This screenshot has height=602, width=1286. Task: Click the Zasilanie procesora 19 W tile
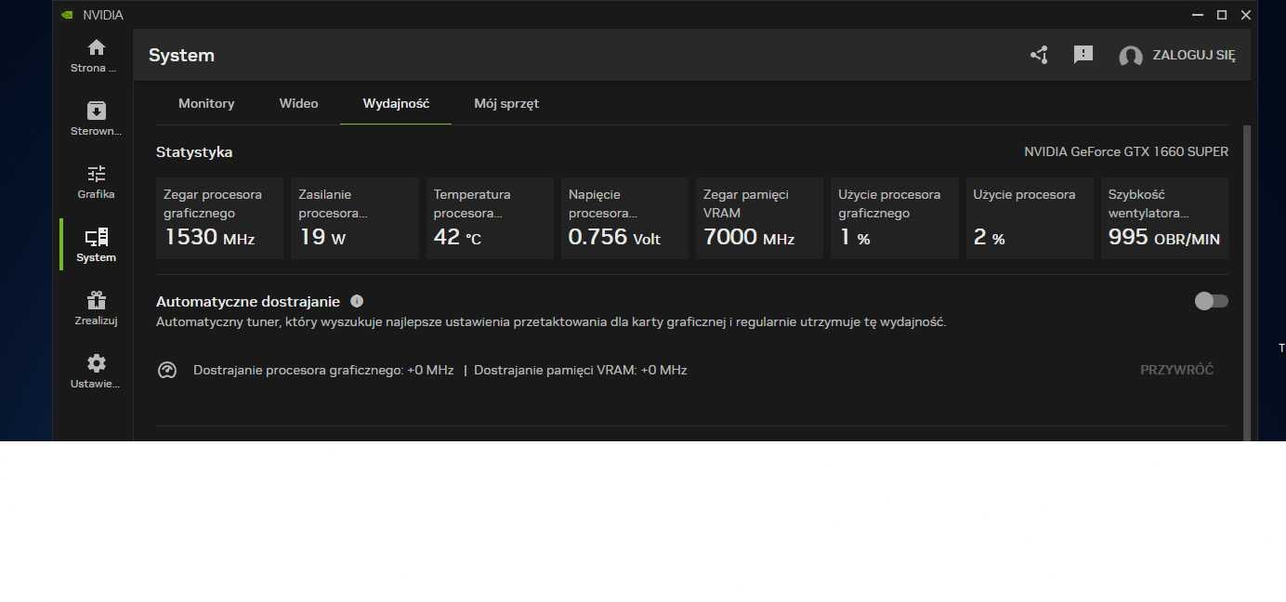click(x=354, y=217)
